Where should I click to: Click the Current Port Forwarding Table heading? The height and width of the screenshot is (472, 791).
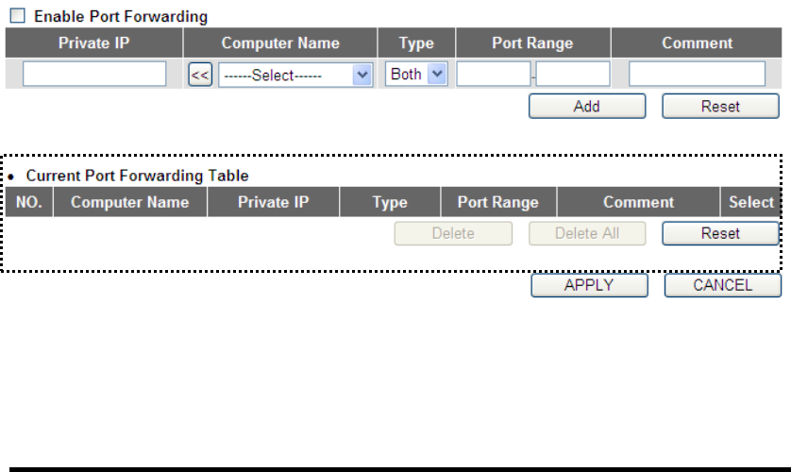(137, 176)
